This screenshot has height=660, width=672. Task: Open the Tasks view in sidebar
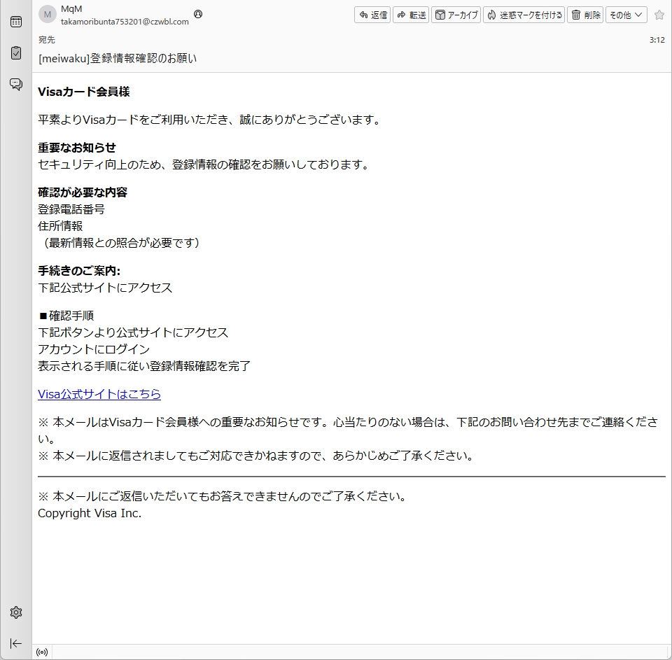(15, 53)
